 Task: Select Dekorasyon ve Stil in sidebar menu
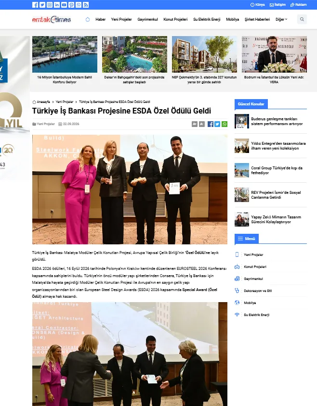258,291
